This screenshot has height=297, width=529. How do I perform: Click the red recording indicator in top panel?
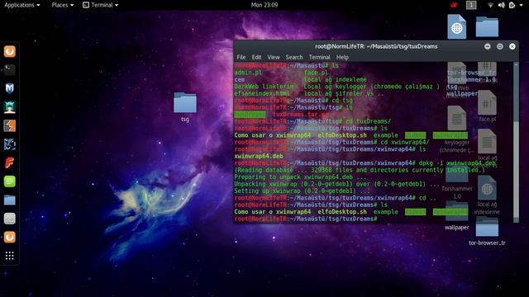click(454, 5)
